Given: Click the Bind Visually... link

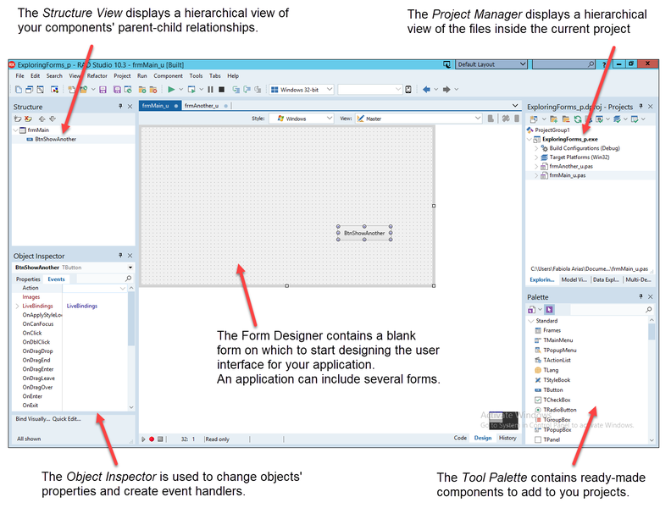Looking at the screenshot, I should [x=32, y=419].
